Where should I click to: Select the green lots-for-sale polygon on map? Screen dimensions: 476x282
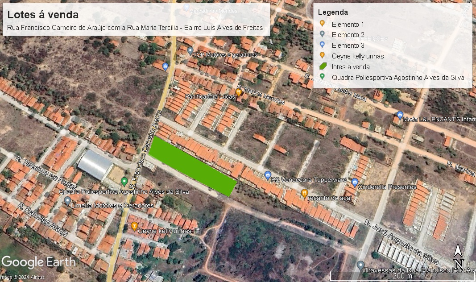[x=192, y=166]
